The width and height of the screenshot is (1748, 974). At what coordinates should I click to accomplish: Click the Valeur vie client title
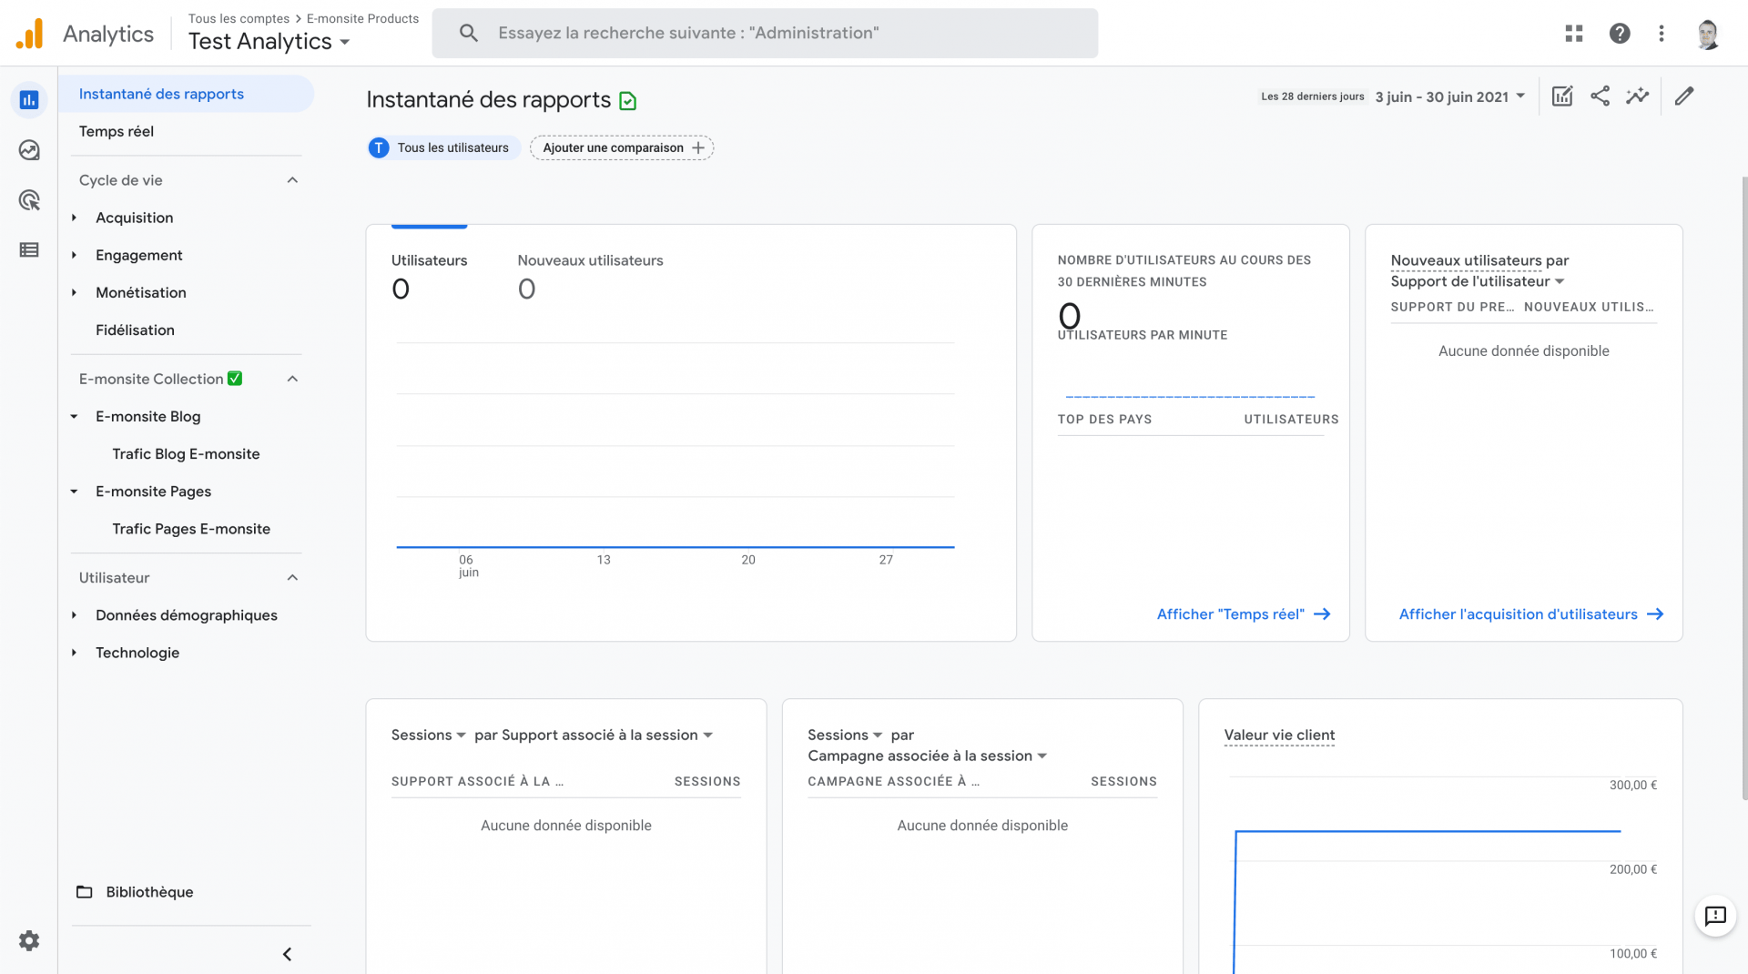pyautogui.click(x=1279, y=735)
